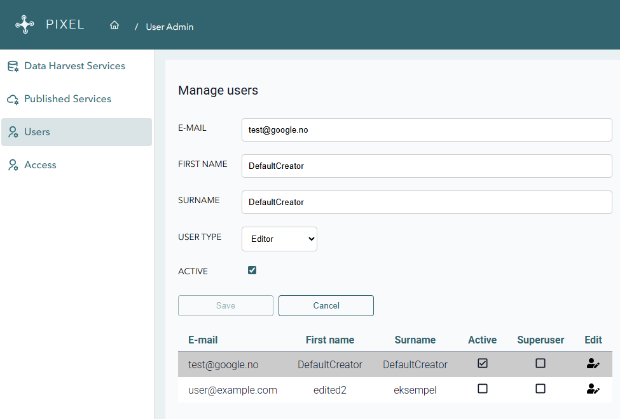Viewport: 620px width, 419px height.
Task: Uncheck the ACTIVE checkbox in form
Action: [x=252, y=270]
